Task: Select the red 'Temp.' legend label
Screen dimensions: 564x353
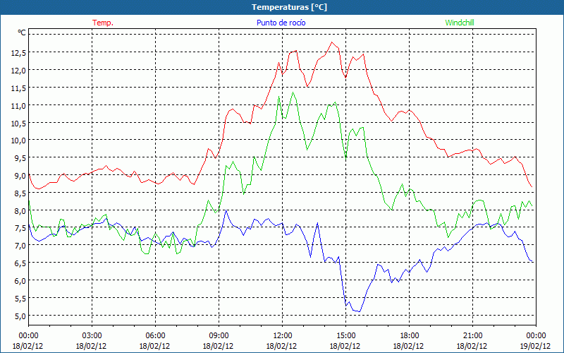Action: coord(103,23)
